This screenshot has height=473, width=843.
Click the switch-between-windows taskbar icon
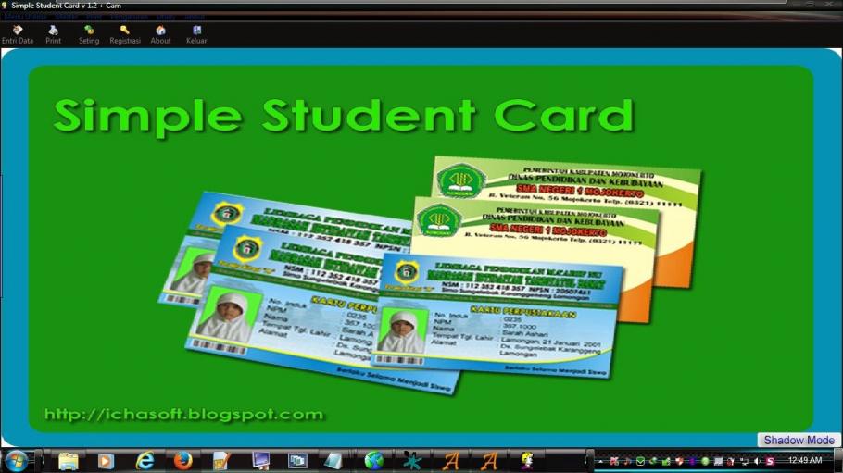pos(297,461)
